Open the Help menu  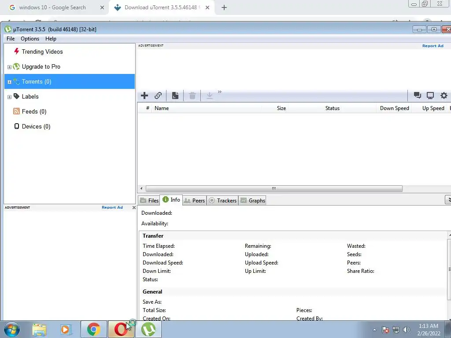tap(51, 39)
